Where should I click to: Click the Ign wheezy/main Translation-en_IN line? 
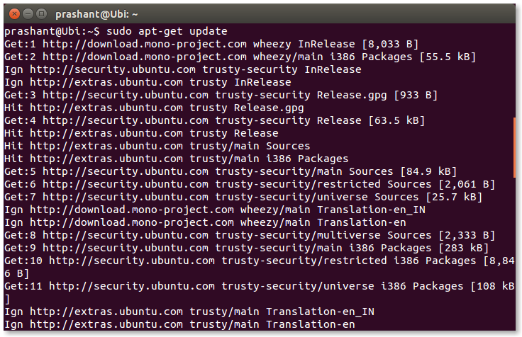pyautogui.click(x=215, y=210)
